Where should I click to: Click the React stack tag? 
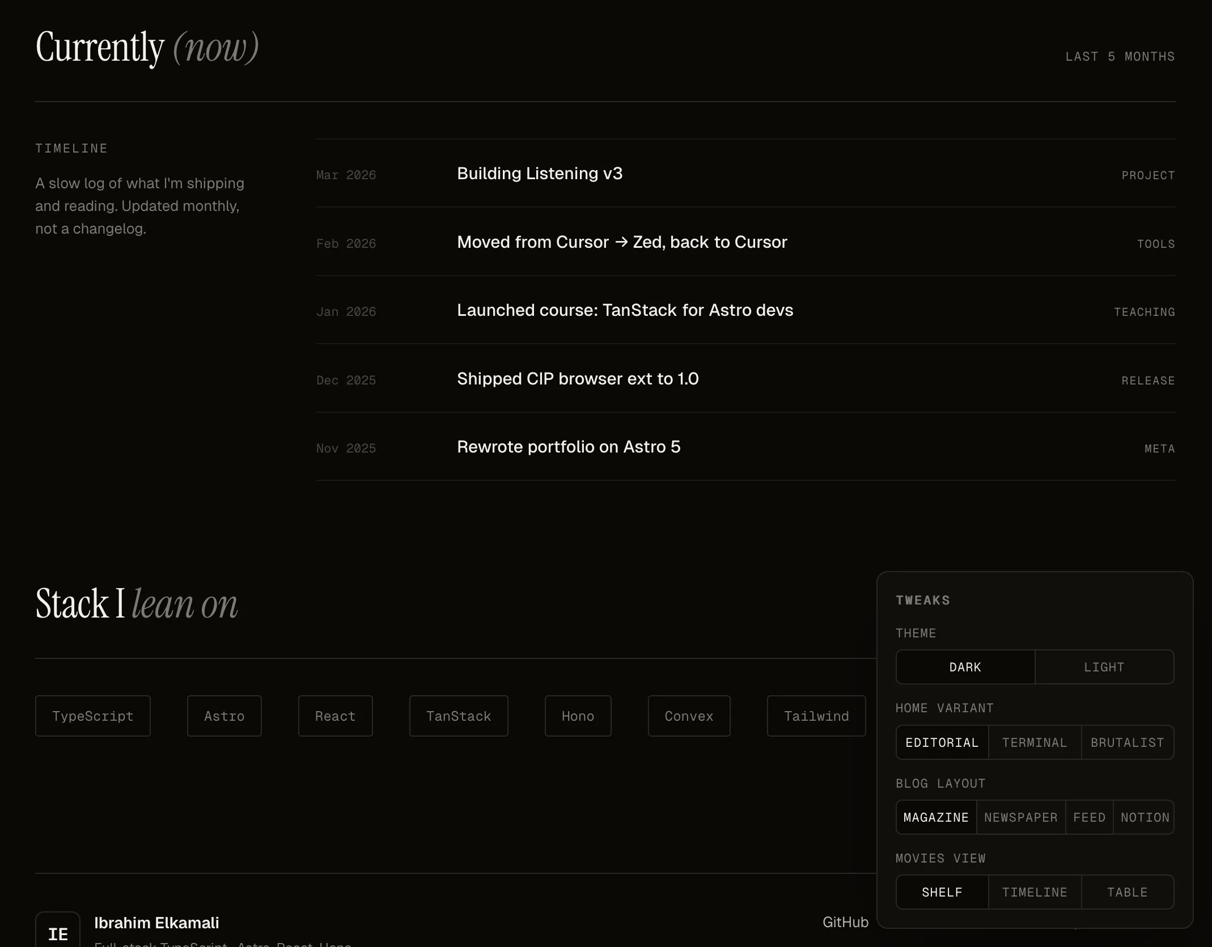[336, 716]
